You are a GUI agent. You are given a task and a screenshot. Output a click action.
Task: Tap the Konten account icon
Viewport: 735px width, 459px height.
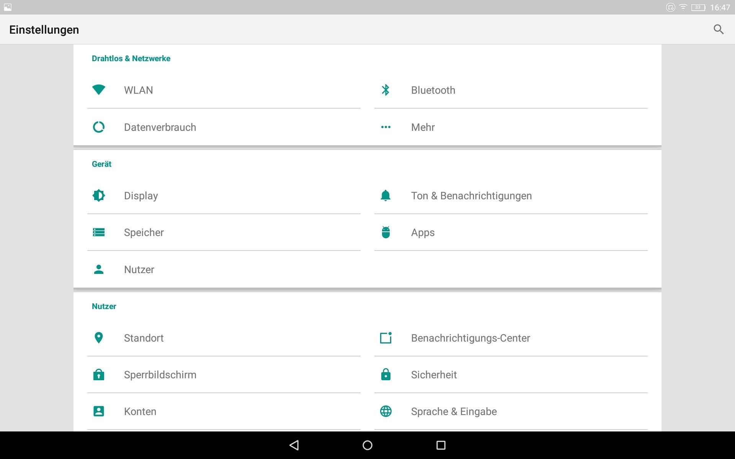99,411
